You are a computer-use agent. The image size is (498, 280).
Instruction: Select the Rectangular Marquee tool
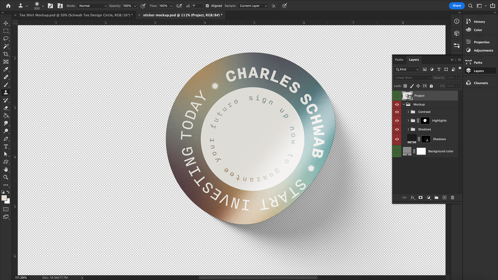[x=6, y=31]
